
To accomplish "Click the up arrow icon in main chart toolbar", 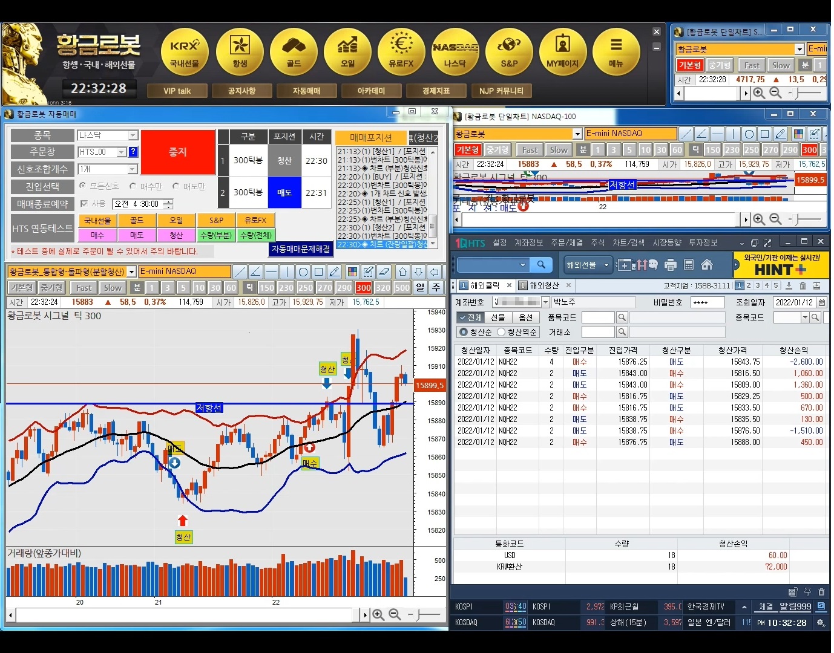I will click(x=402, y=271).
